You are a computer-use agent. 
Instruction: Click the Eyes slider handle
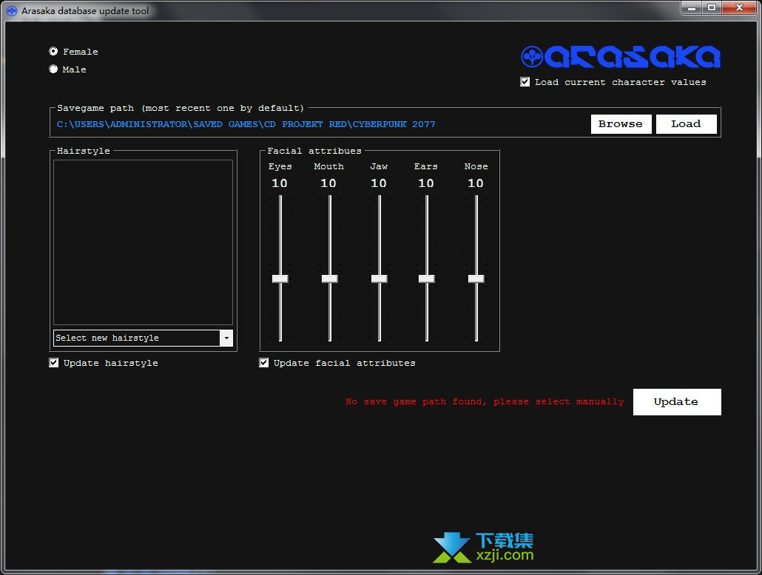(x=280, y=279)
